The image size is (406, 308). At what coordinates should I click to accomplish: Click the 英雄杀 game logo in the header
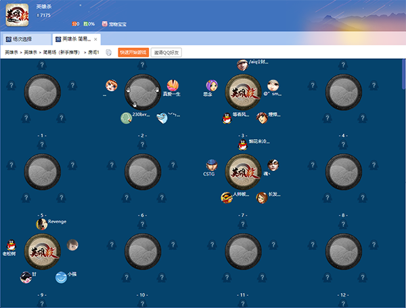(17, 15)
